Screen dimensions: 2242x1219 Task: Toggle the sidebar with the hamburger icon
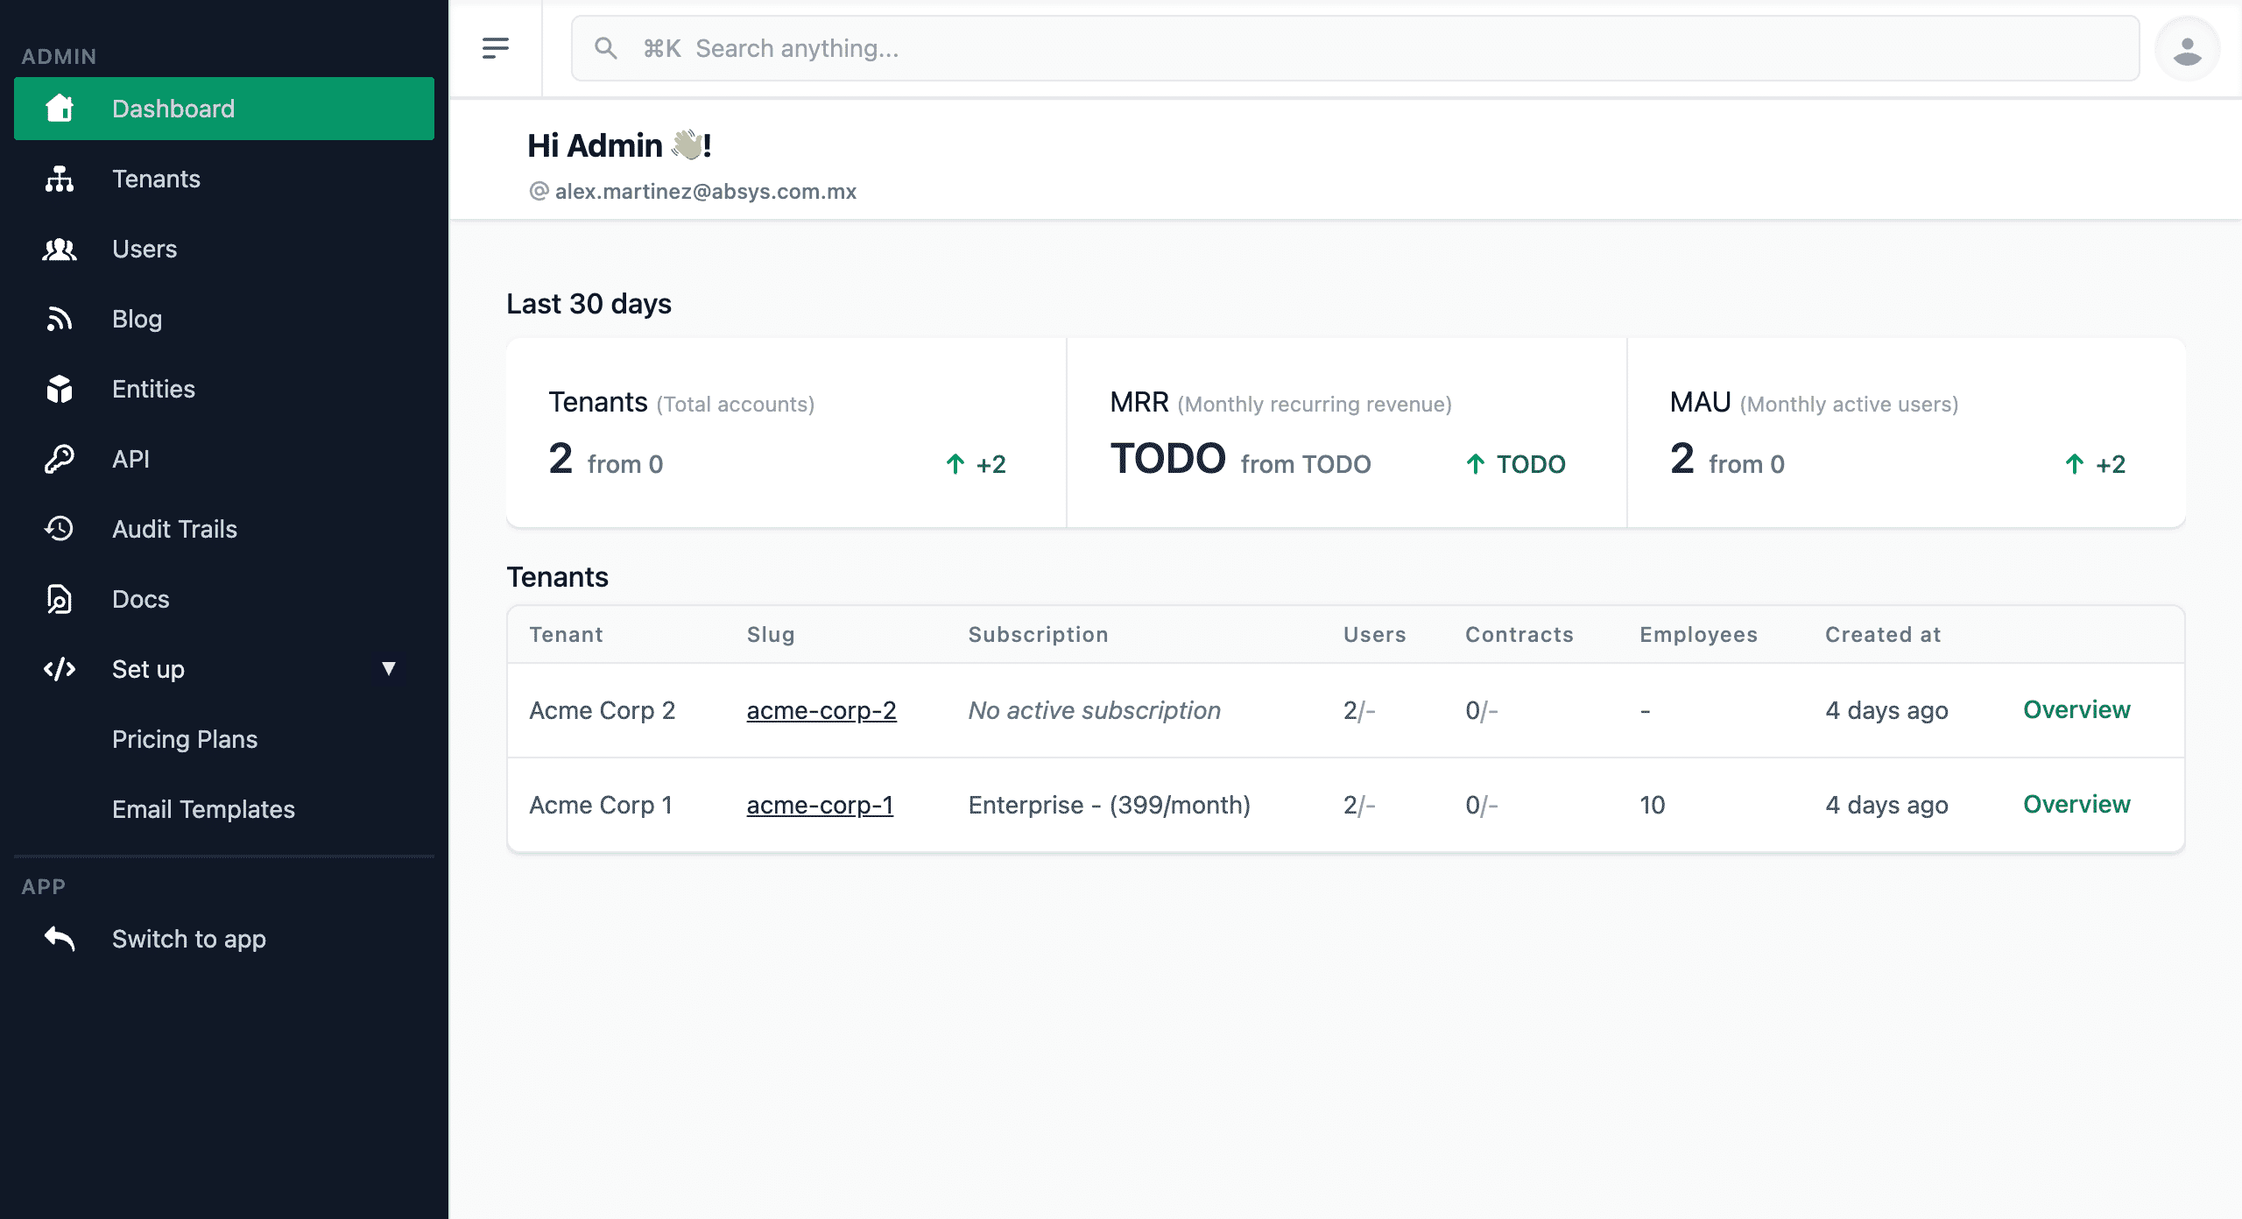tap(496, 48)
